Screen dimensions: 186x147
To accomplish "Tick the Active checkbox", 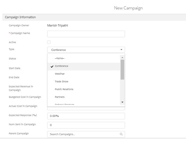I will (x=49, y=42).
